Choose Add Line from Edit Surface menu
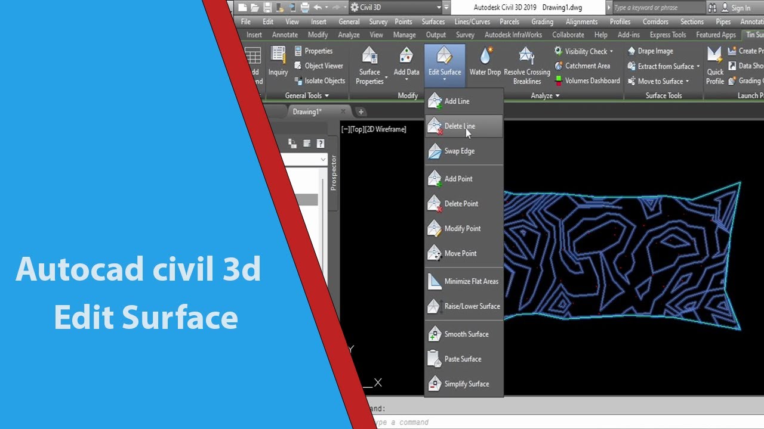Screen dimensions: 764x429 [464, 101]
